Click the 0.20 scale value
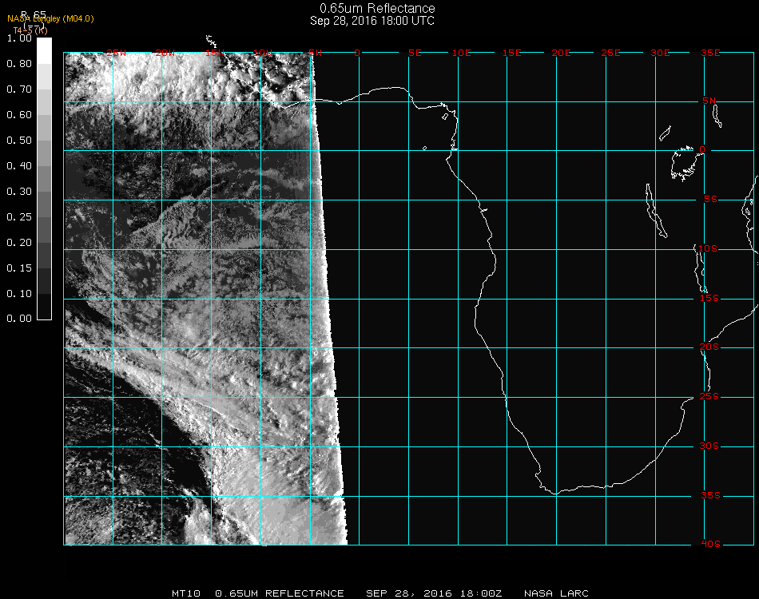The width and height of the screenshot is (759, 599). point(19,243)
